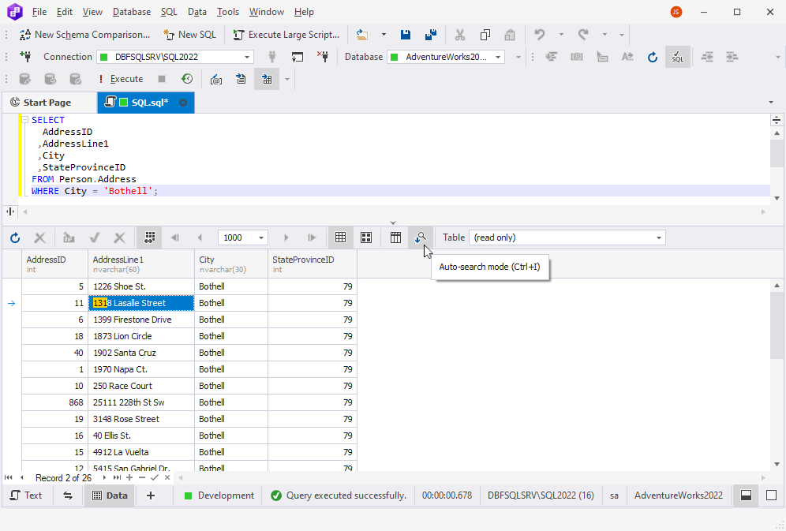Switch to the Start Page tab
786x531 pixels.
[x=47, y=103]
